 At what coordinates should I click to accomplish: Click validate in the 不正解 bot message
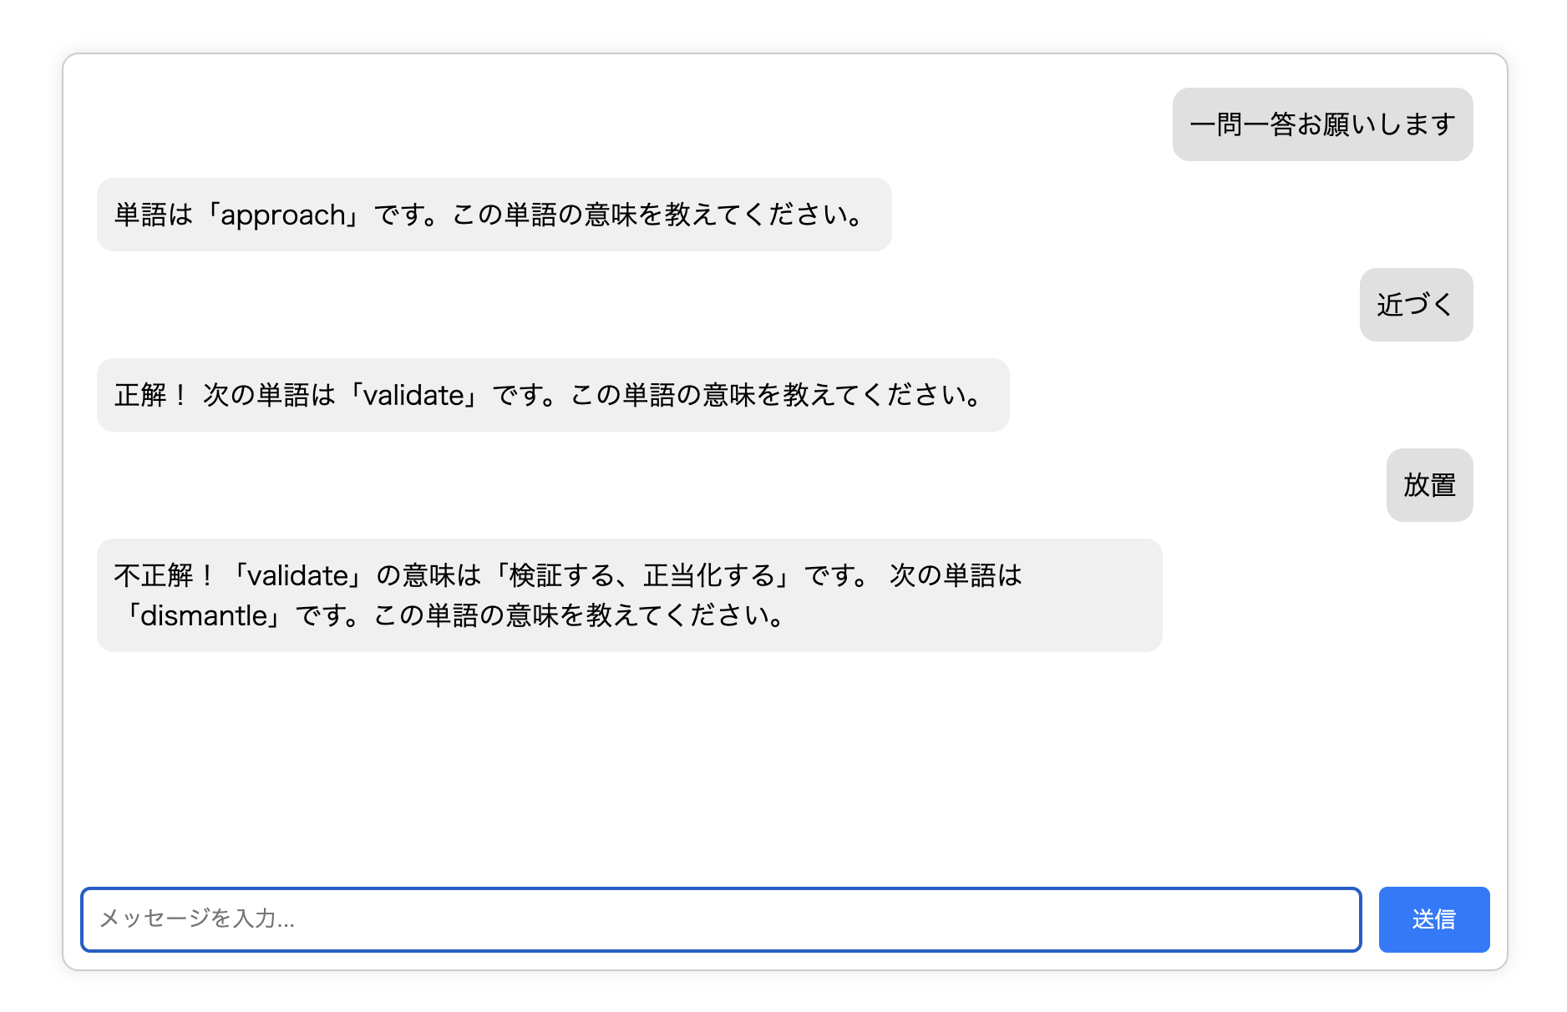pyautogui.click(x=297, y=575)
